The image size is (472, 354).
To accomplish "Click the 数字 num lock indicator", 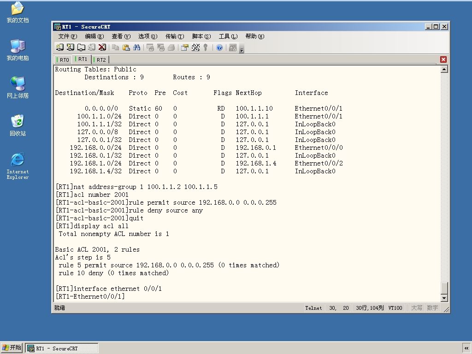I will click(432, 307).
